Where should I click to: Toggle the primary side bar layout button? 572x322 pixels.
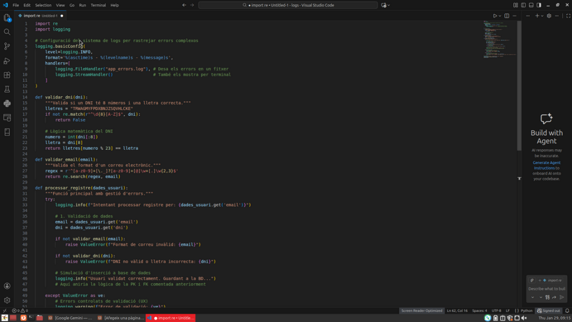tap(523, 5)
